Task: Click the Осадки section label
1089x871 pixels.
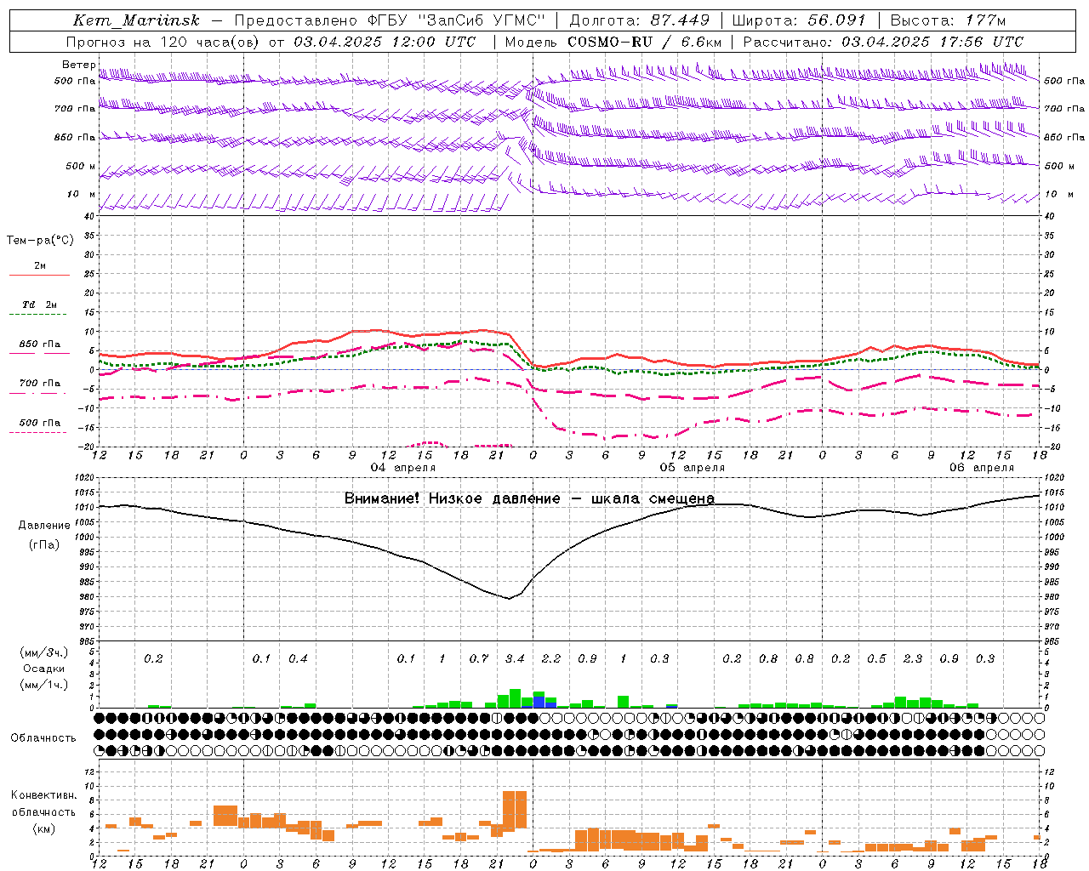Action: (x=44, y=669)
